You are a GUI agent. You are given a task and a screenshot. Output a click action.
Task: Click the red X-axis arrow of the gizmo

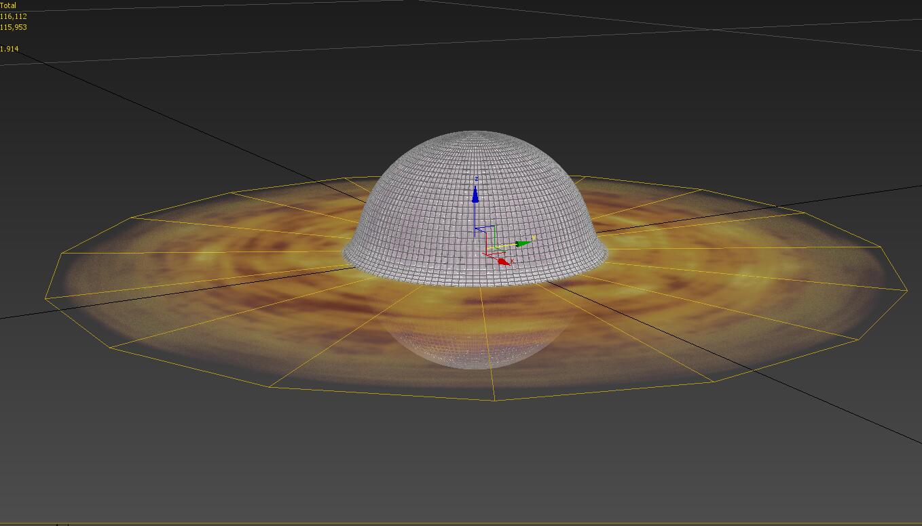coord(502,261)
